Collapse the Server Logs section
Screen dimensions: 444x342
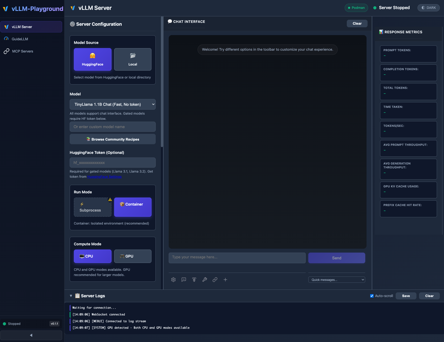pos(71,296)
